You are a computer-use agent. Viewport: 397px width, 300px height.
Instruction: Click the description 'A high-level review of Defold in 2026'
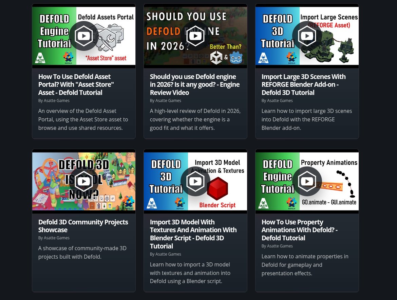[195, 119]
